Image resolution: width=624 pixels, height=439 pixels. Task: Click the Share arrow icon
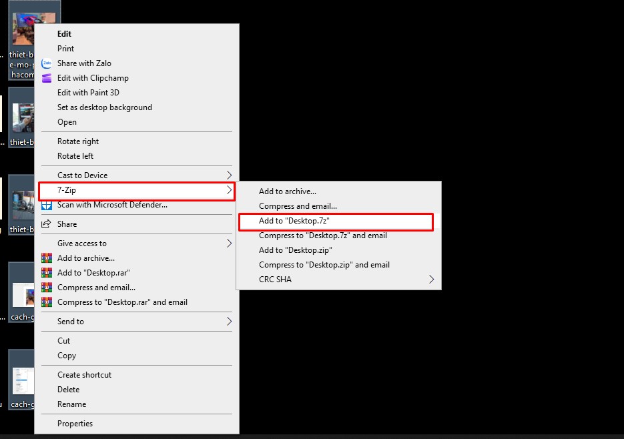[46, 224]
